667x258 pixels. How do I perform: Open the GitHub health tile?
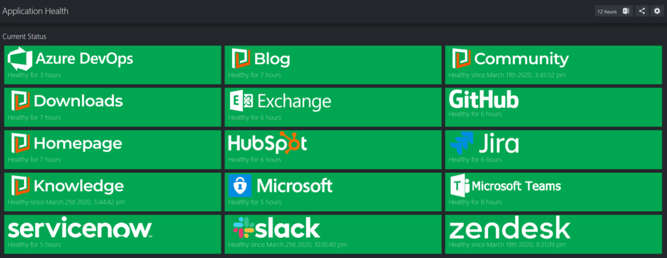[554, 107]
